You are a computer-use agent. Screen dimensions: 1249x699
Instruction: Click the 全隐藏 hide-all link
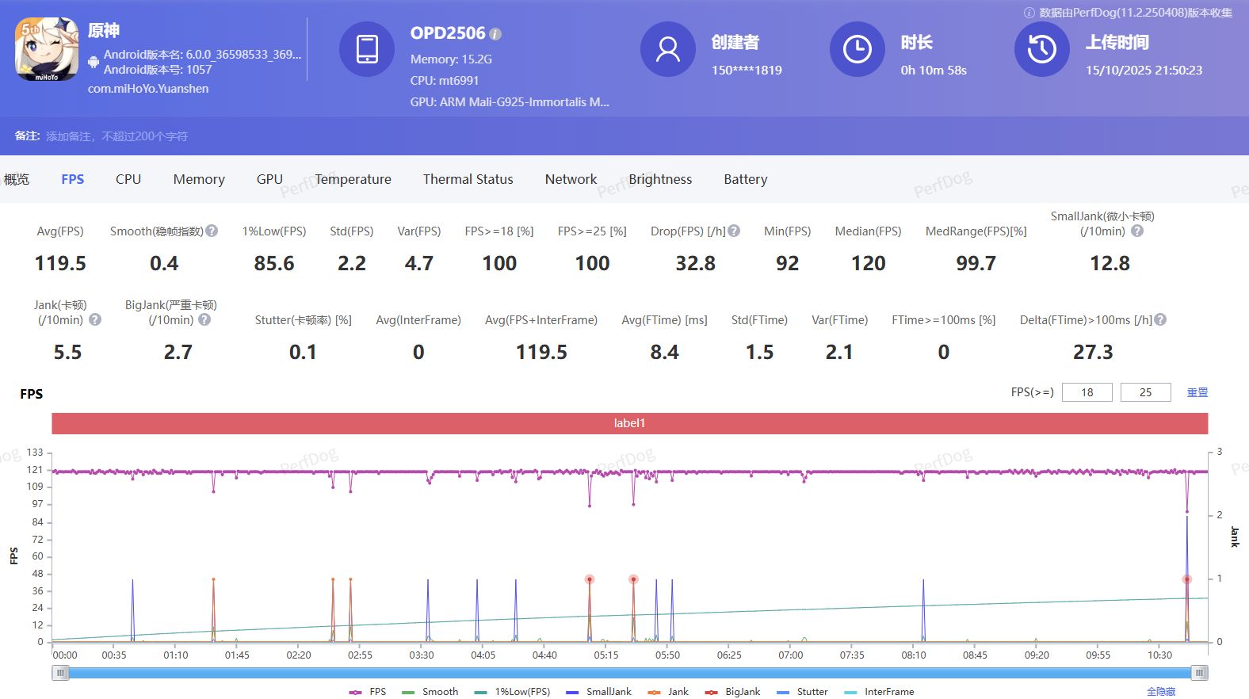coord(1160,692)
